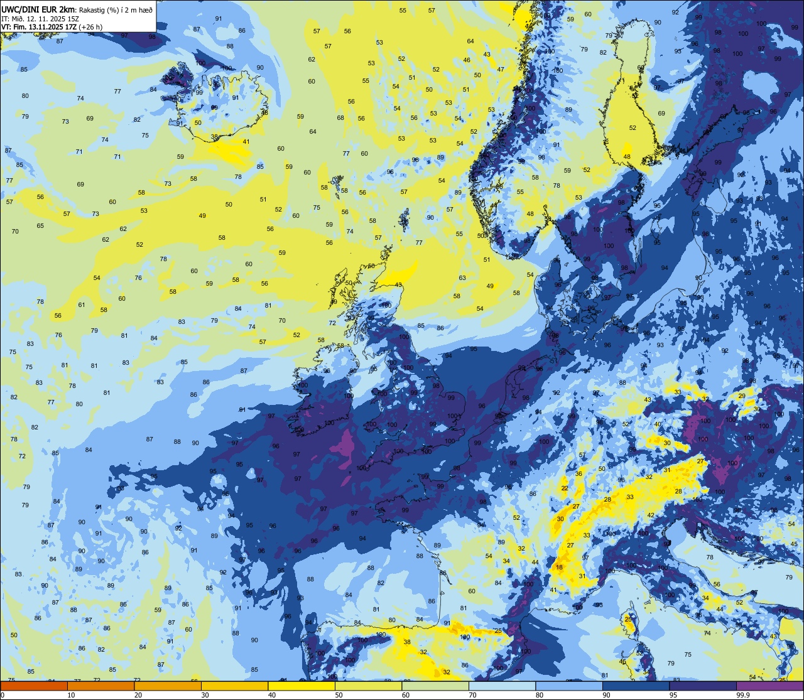Click the purple above-99.9 legend swatch
The image size is (804, 700).
[x=769, y=686]
